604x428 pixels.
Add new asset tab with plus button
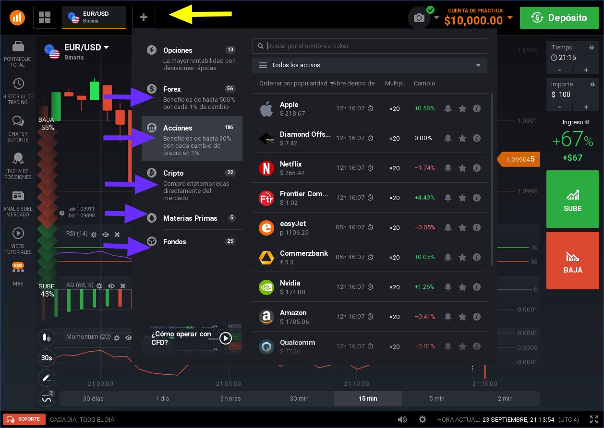coord(144,17)
